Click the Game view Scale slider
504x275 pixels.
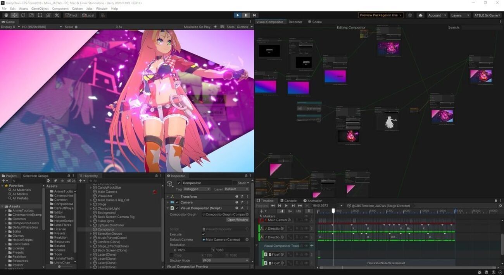(95, 27)
